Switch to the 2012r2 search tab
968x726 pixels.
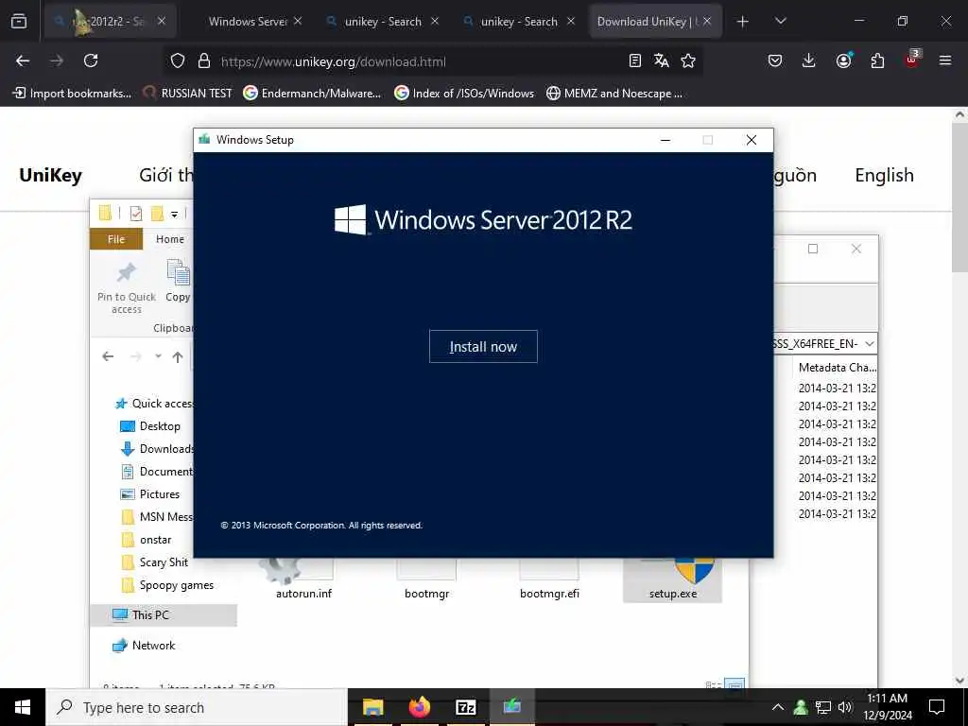point(110,21)
